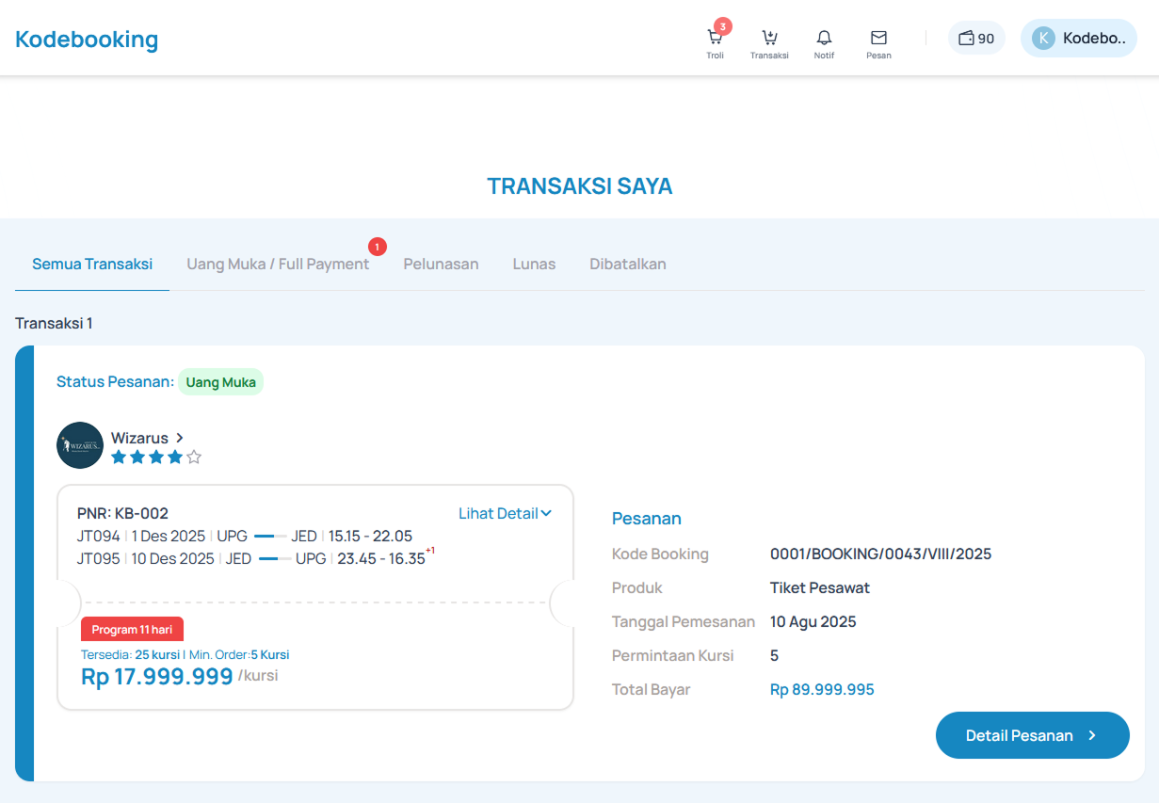
Task: Expand Lihat Detail flight information
Action: pyautogui.click(x=505, y=513)
